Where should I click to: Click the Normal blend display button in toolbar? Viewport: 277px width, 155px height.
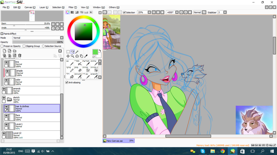click(x=197, y=12)
